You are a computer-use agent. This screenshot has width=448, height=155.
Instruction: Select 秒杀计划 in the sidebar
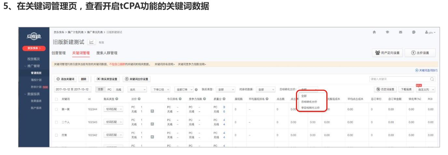pos(35,87)
